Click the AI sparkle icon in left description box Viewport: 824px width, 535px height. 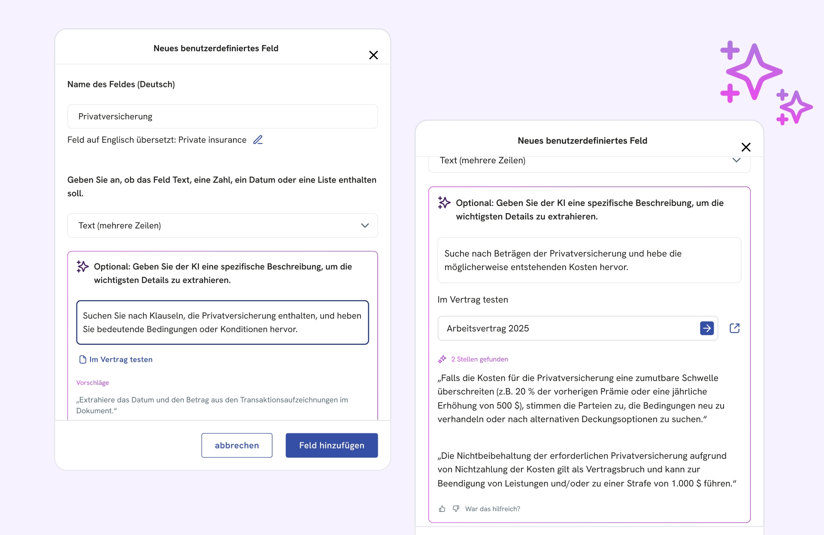(x=82, y=267)
